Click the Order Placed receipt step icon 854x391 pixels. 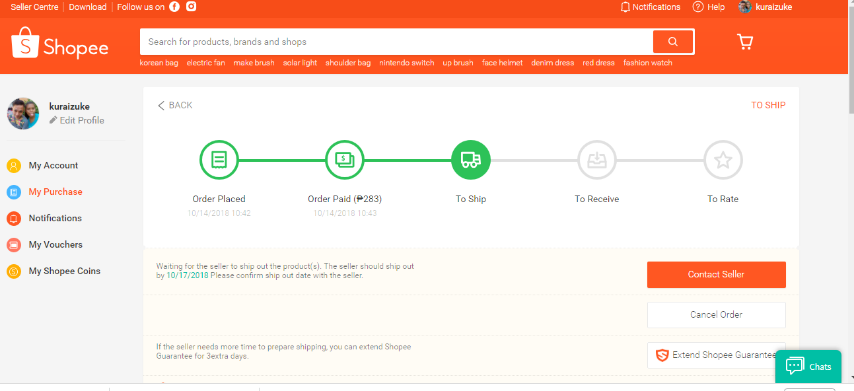(x=219, y=159)
